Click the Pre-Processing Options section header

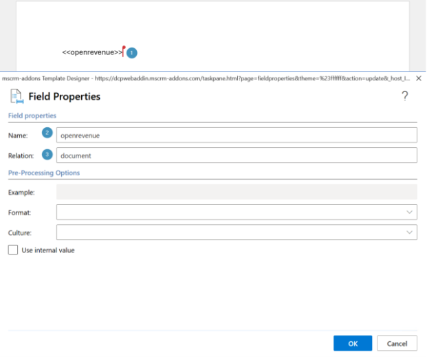pos(44,173)
